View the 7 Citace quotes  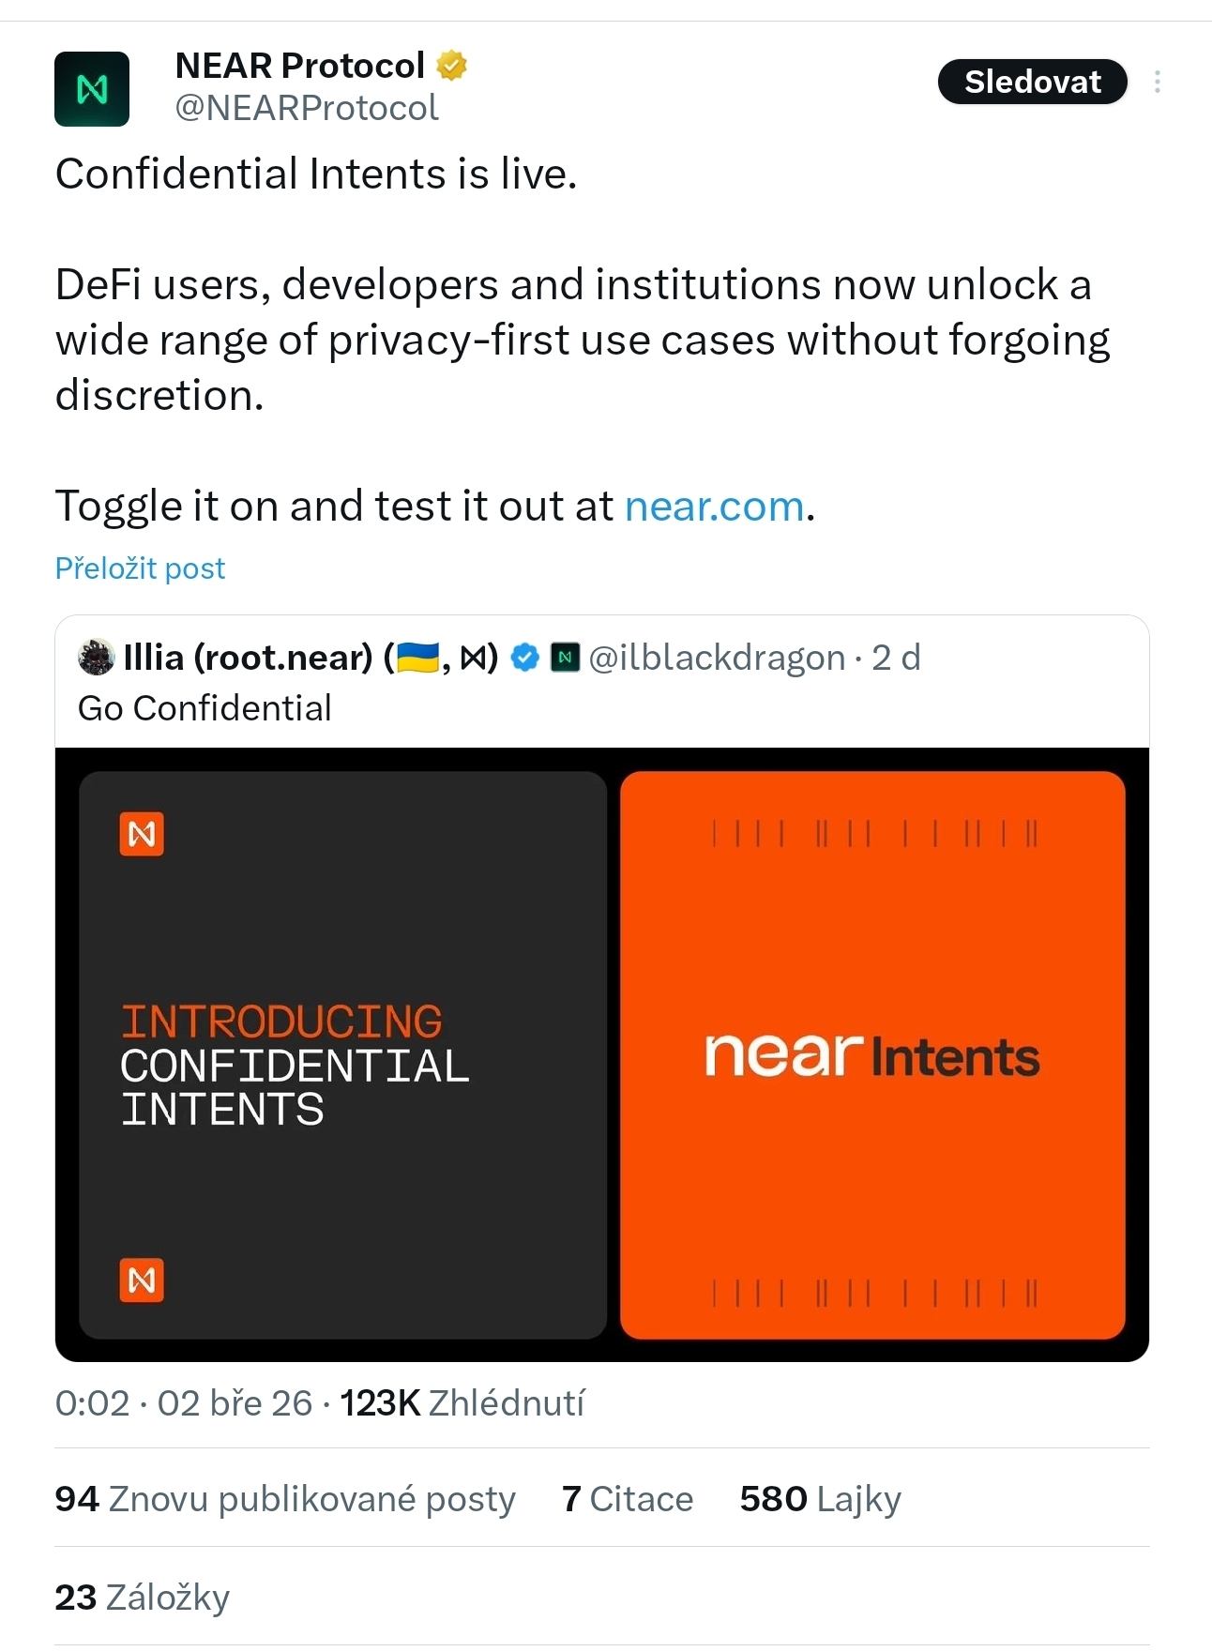coord(627,1499)
